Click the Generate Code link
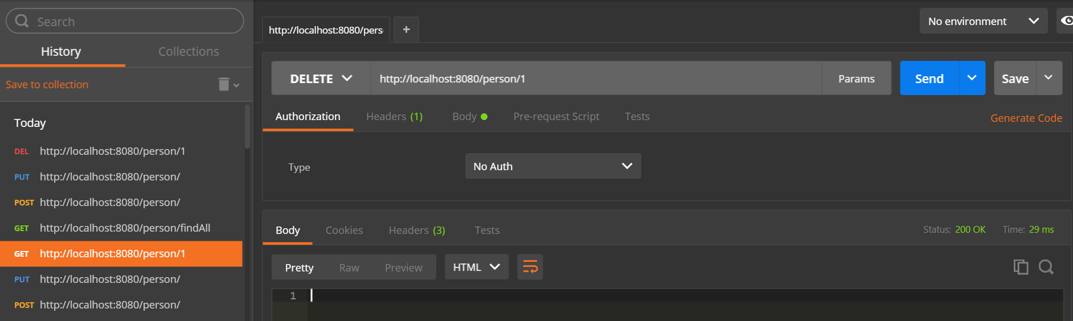The height and width of the screenshot is (321, 1073). coord(1026,118)
